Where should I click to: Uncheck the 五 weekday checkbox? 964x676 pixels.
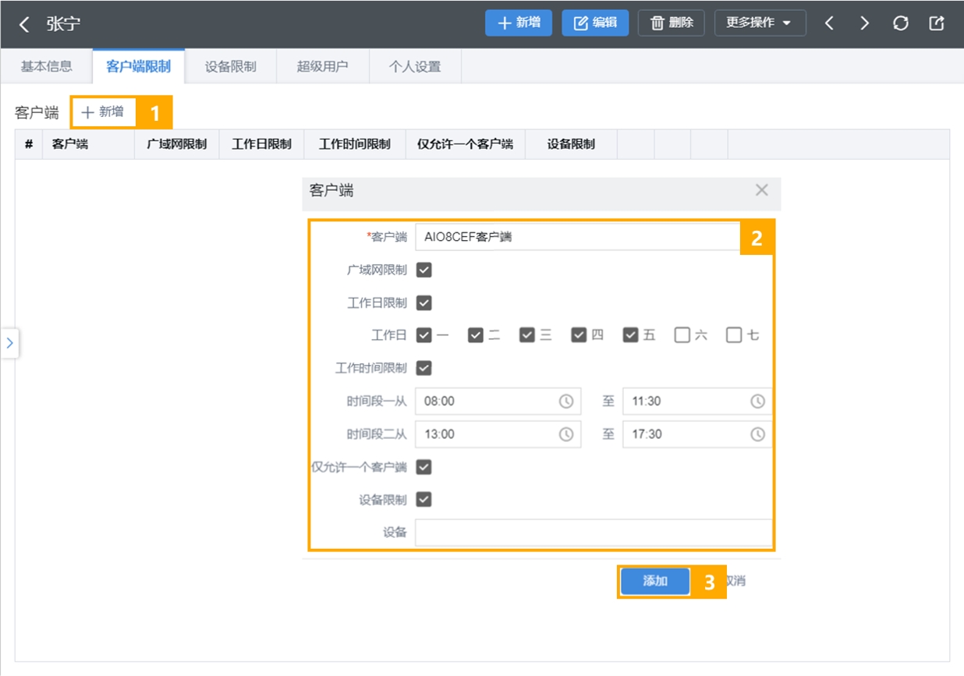[630, 335]
